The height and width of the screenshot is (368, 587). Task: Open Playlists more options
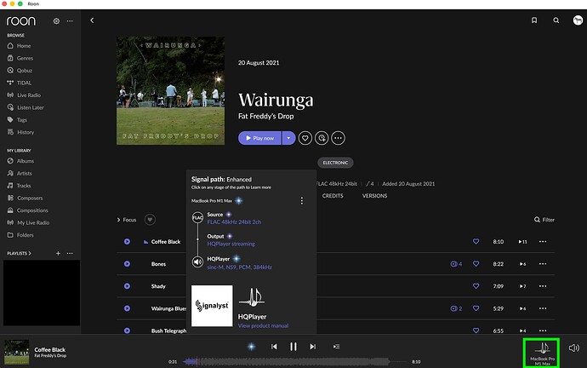(70, 253)
